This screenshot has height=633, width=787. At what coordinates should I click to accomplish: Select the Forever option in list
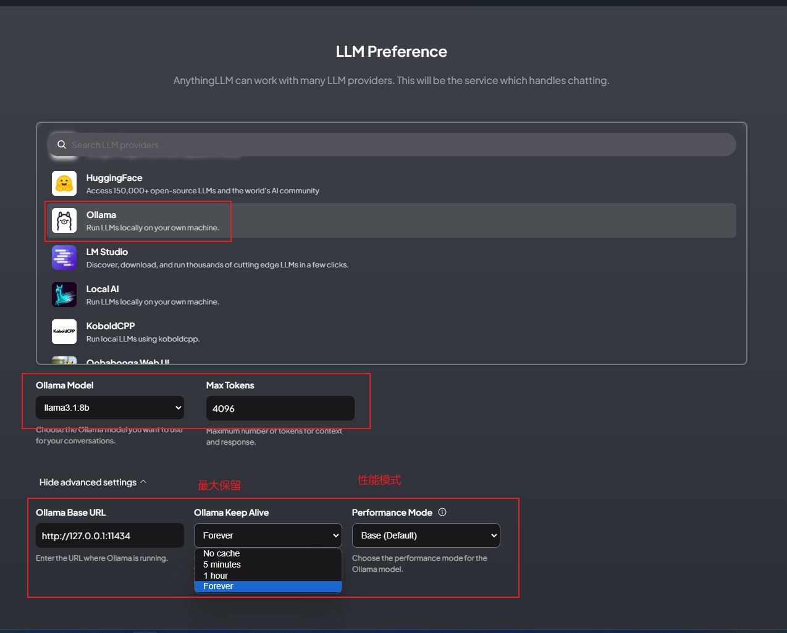coord(268,586)
